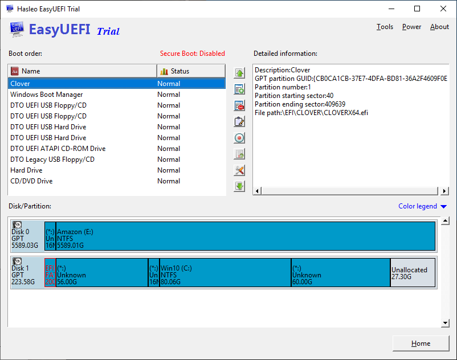The image size is (457, 360).
Task: Click disk panel scroll down arrow
Action: coord(445,323)
